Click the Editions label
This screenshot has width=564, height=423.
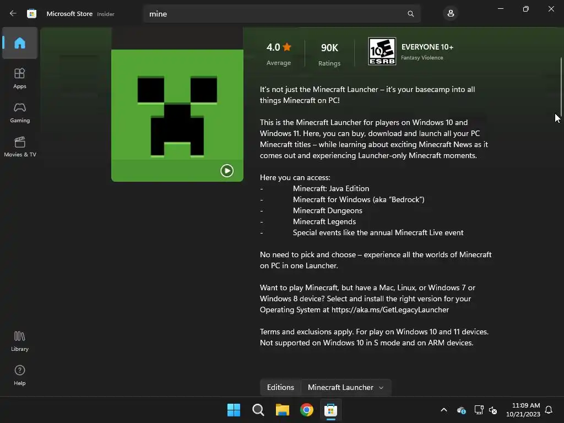point(280,387)
